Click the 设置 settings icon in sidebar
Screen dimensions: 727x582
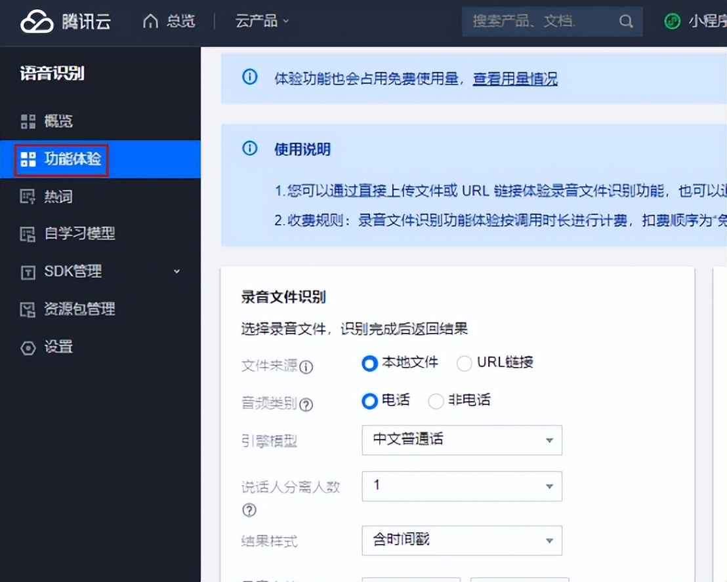pos(28,347)
